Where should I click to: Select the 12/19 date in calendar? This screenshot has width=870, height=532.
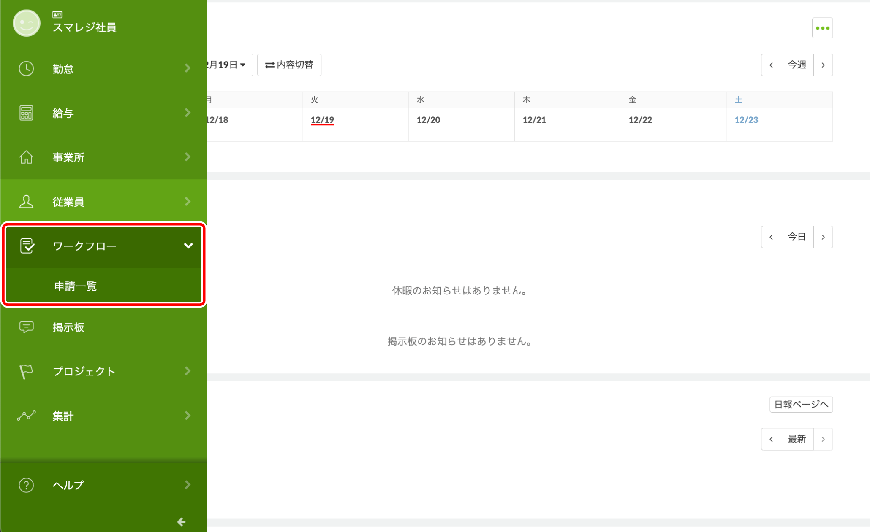tap(322, 120)
